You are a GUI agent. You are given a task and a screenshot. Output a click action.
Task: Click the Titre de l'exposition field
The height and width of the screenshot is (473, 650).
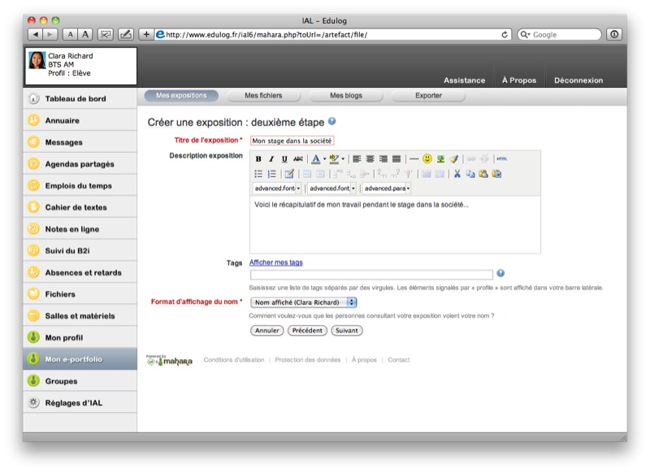tap(292, 141)
